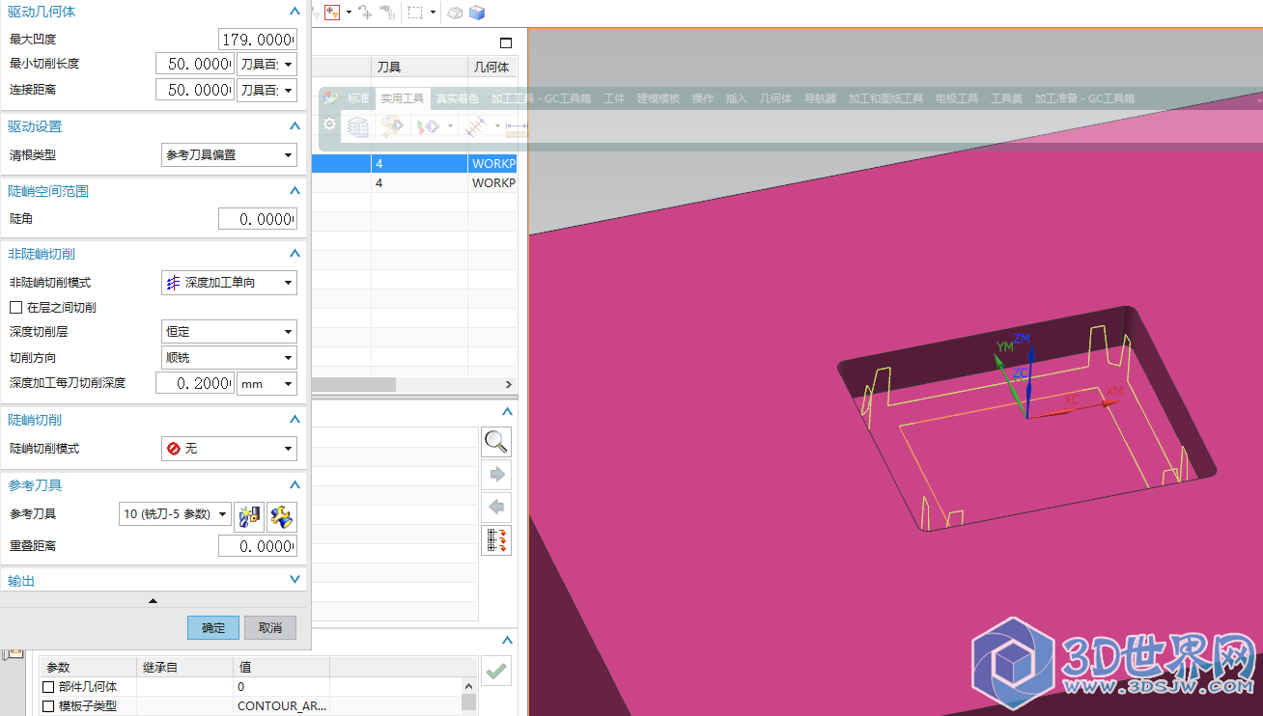
Task: Open the 陡峭切削模式 dropdown
Action: click(229, 449)
